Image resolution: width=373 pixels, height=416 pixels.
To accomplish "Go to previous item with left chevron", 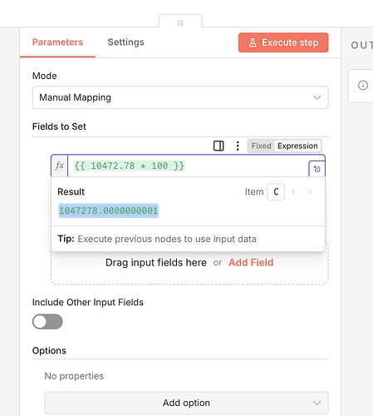I will click(x=293, y=192).
